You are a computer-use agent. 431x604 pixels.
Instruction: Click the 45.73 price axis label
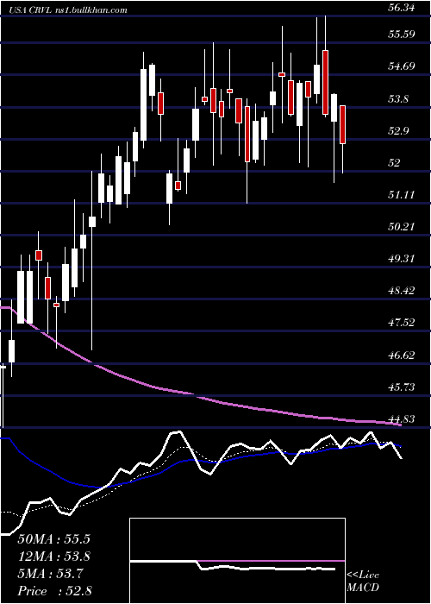pyautogui.click(x=402, y=387)
